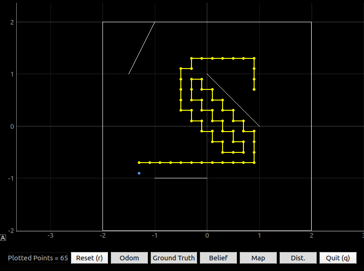Click the y-axis tick label 1
The image size is (364, 271).
[x=12, y=74]
